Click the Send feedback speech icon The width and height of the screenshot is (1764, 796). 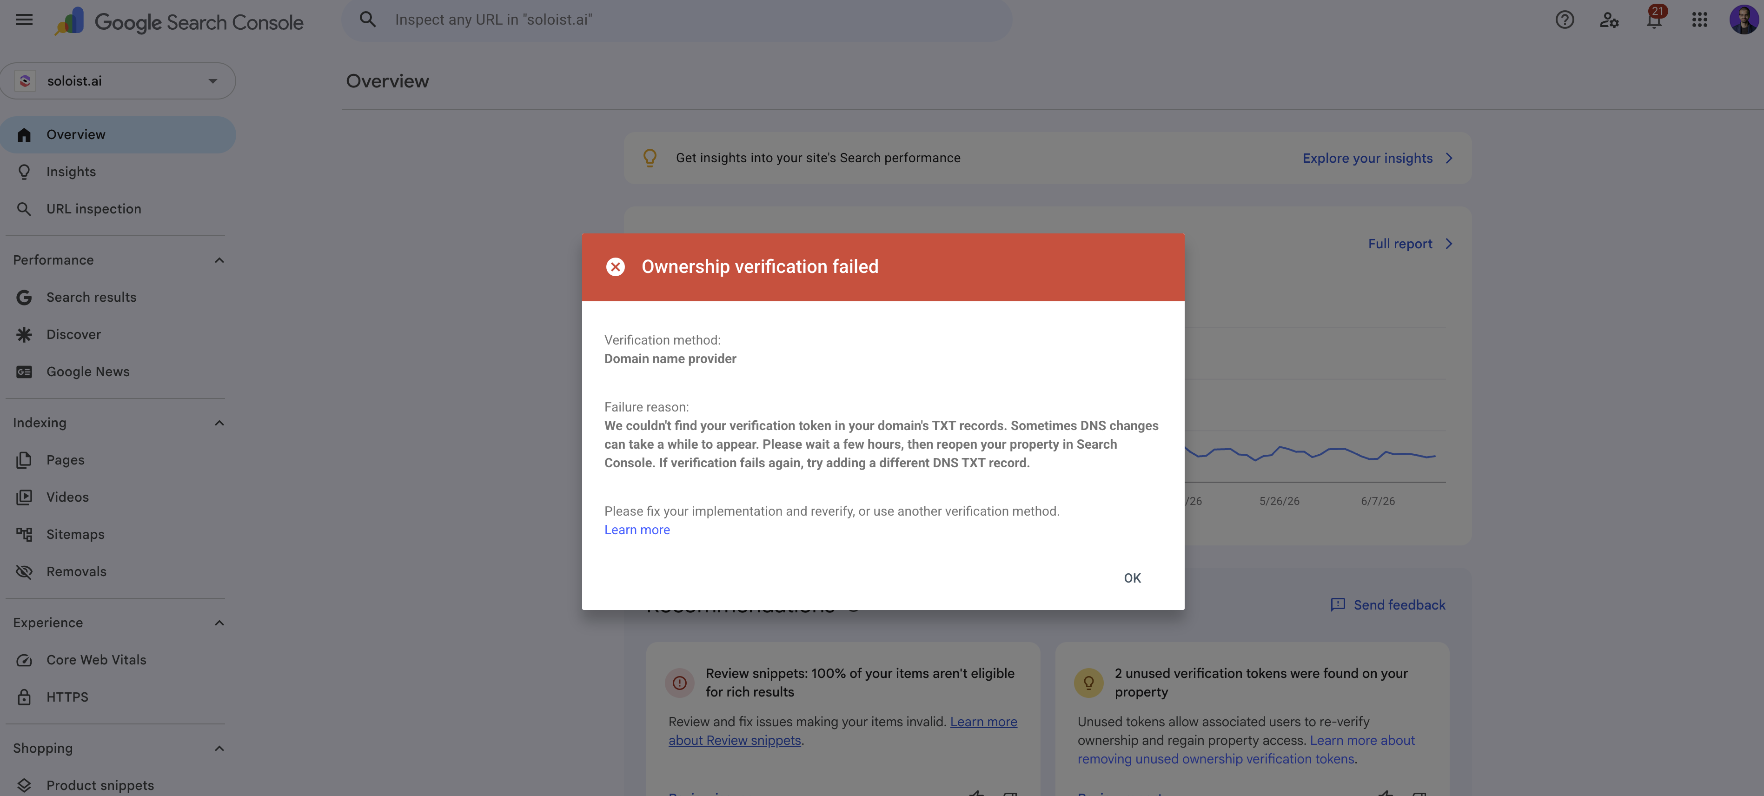[1337, 605]
